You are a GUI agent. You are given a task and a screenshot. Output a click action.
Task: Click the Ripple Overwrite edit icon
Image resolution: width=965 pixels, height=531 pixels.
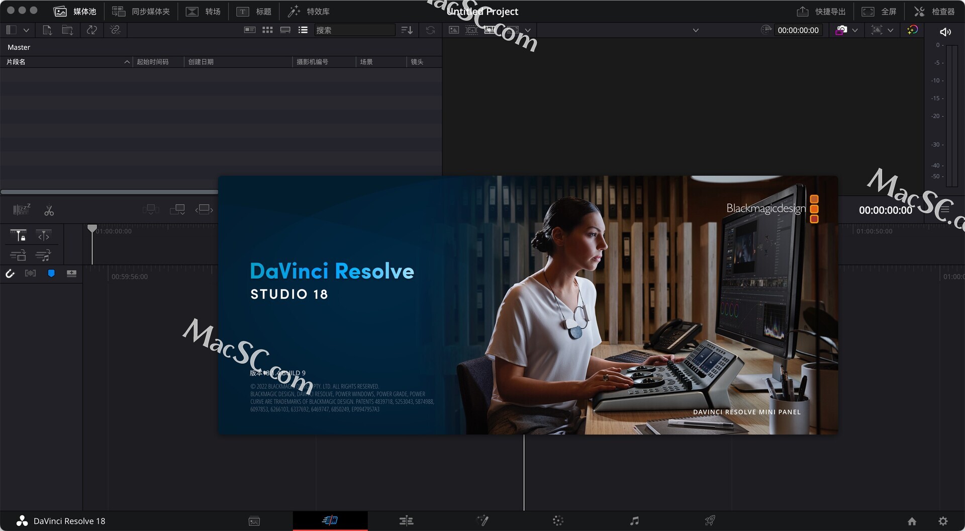click(204, 209)
